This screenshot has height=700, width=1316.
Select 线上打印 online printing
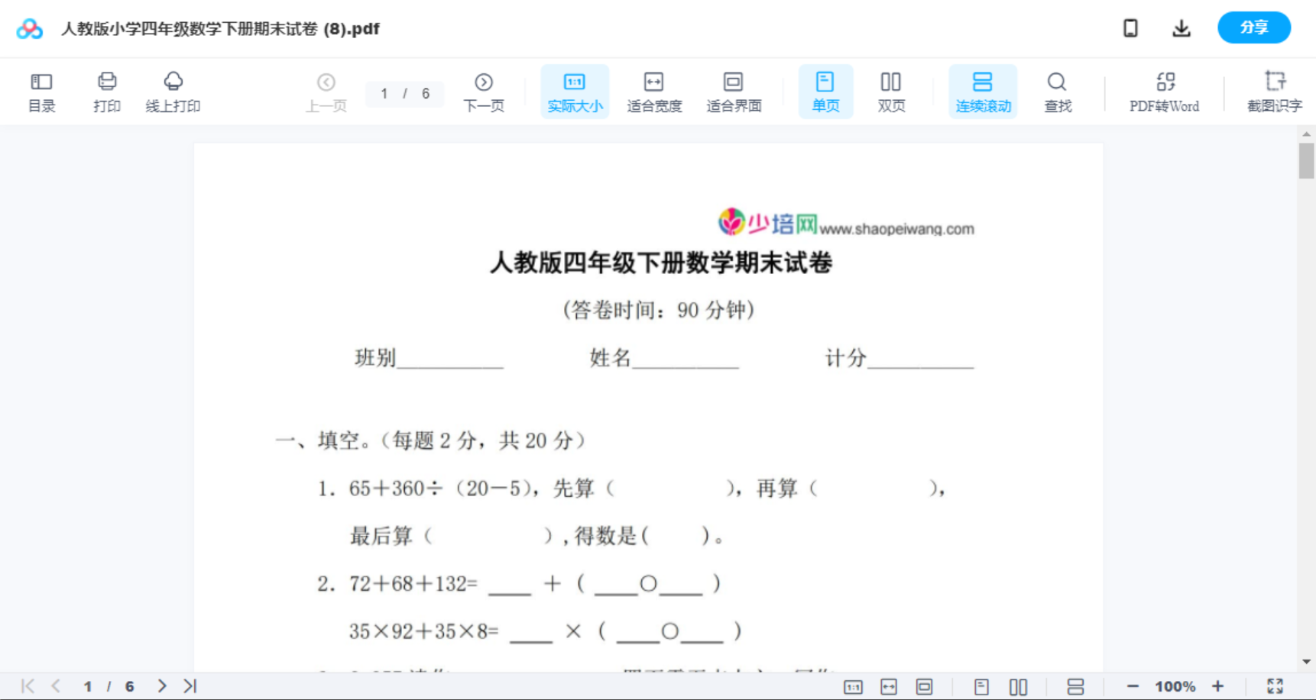pos(173,91)
